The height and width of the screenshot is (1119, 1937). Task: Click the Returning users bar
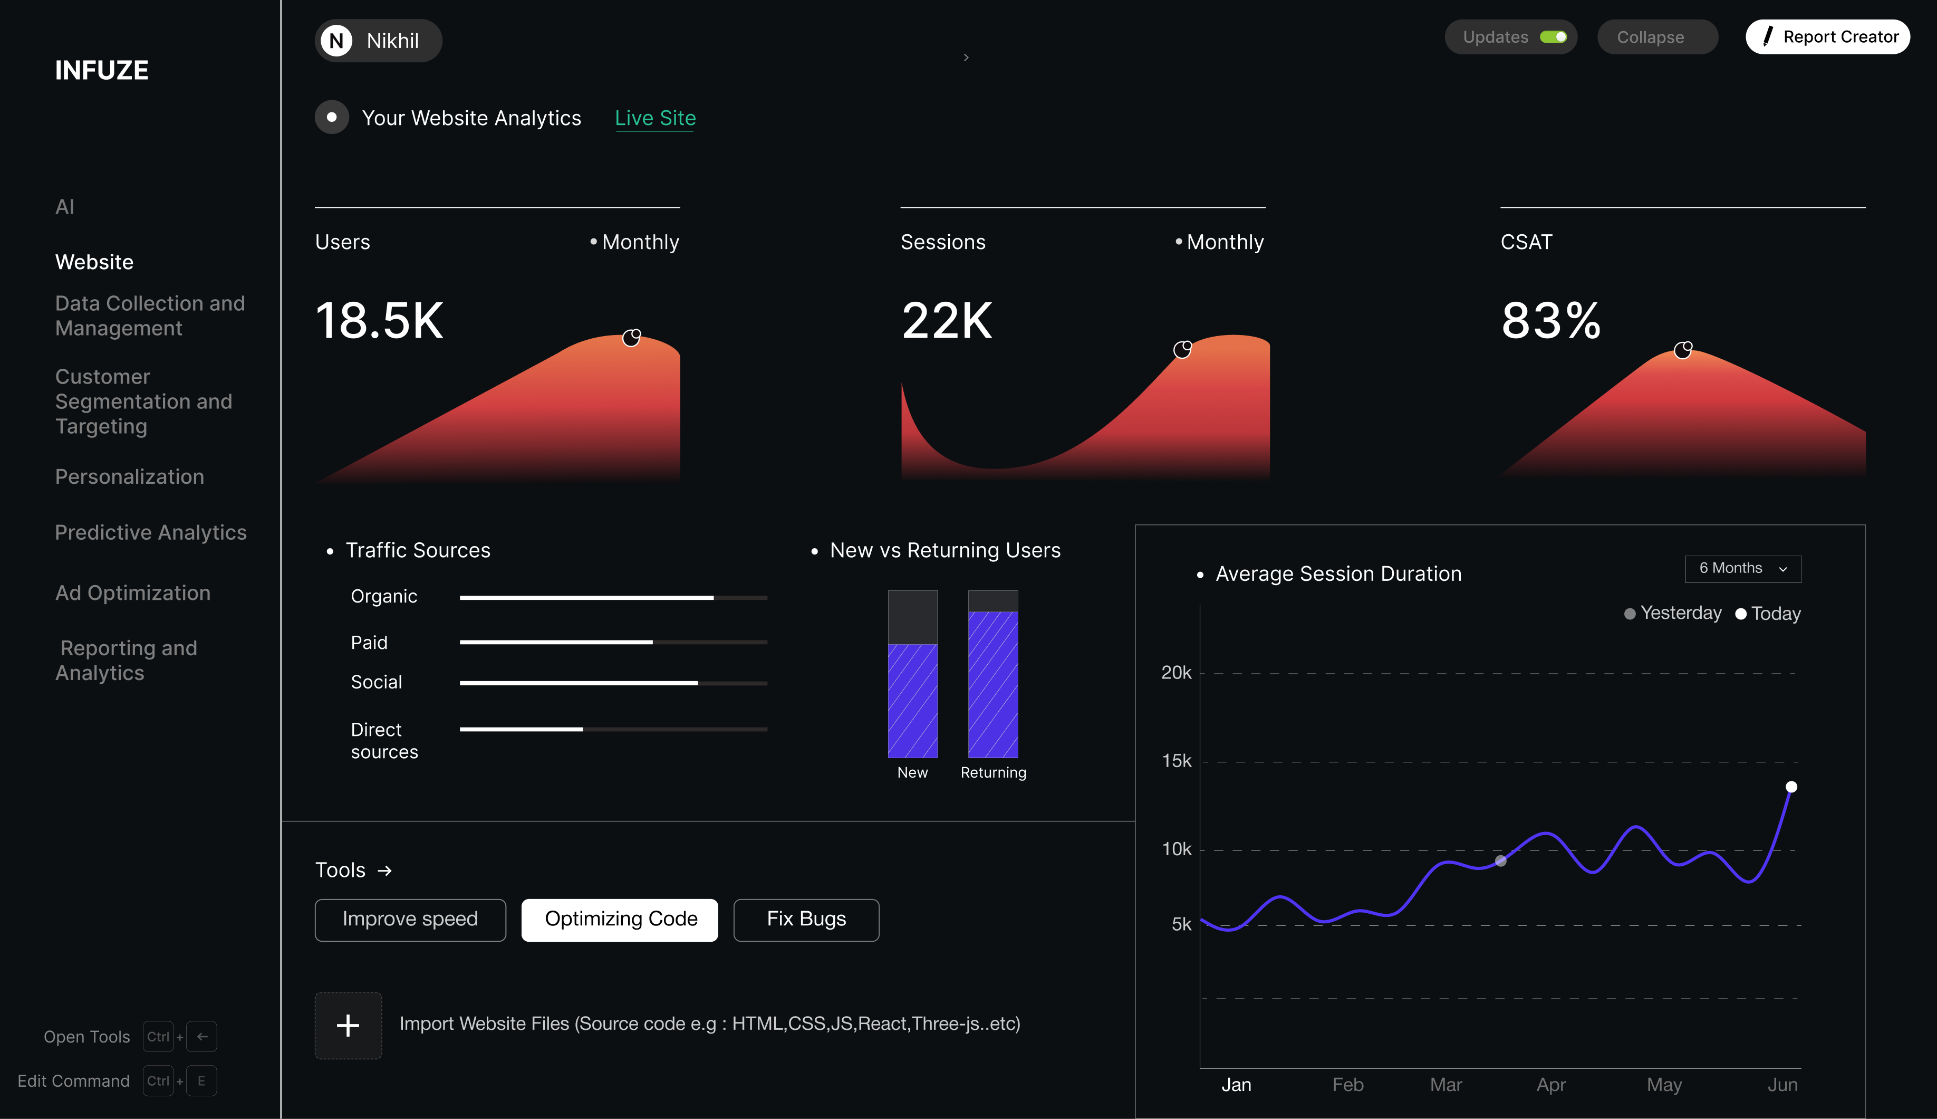[x=992, y=675]
